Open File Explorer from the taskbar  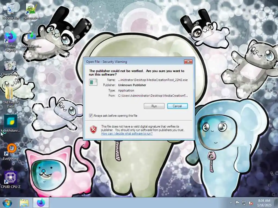[24, 203]
